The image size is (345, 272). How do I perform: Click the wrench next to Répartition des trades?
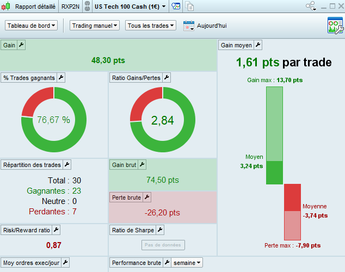67,164
